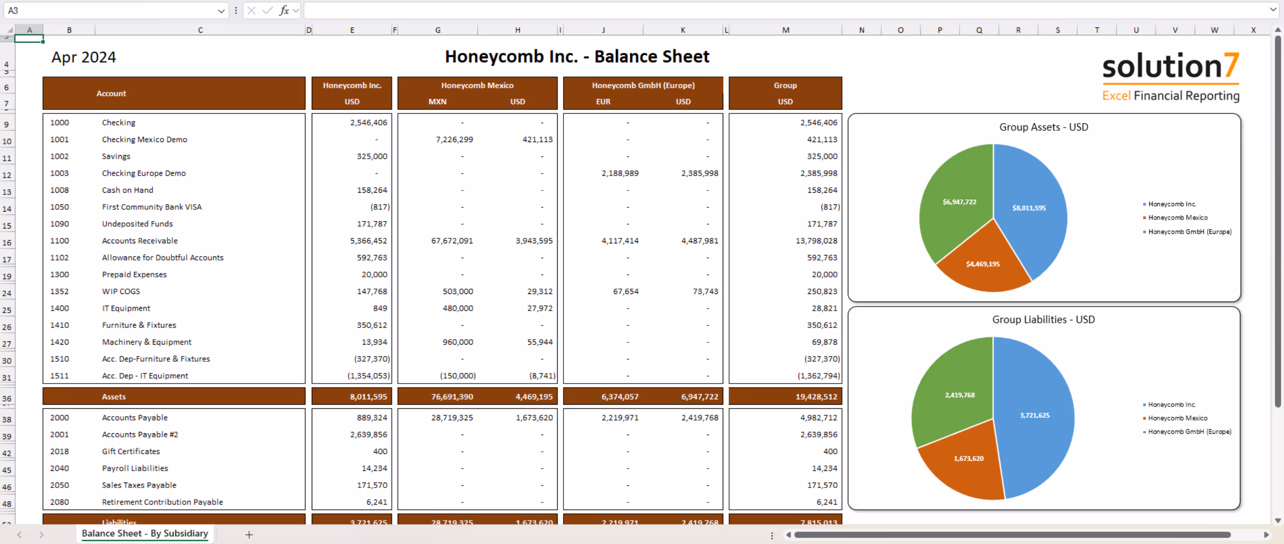The width and height of the screenshot is (1284, 544).
Task: Switch to the Balance Sheet - By Subsidiary tab
Action: click(144, 533)
